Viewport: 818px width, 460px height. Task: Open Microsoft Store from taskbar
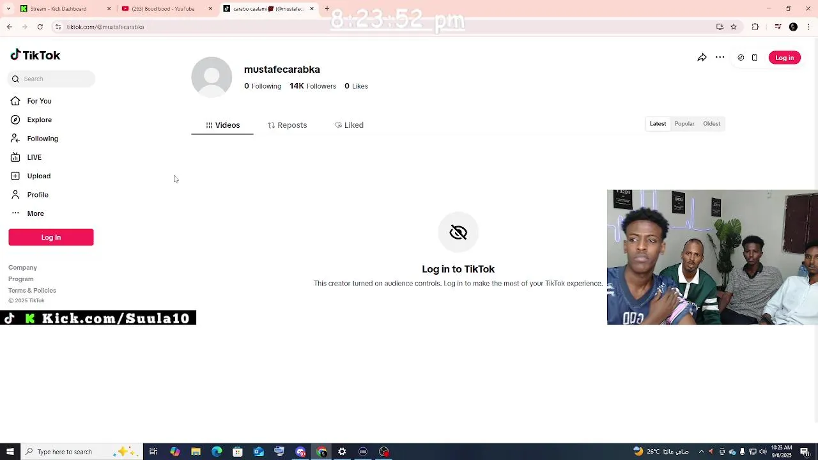[x=238, y=452]
